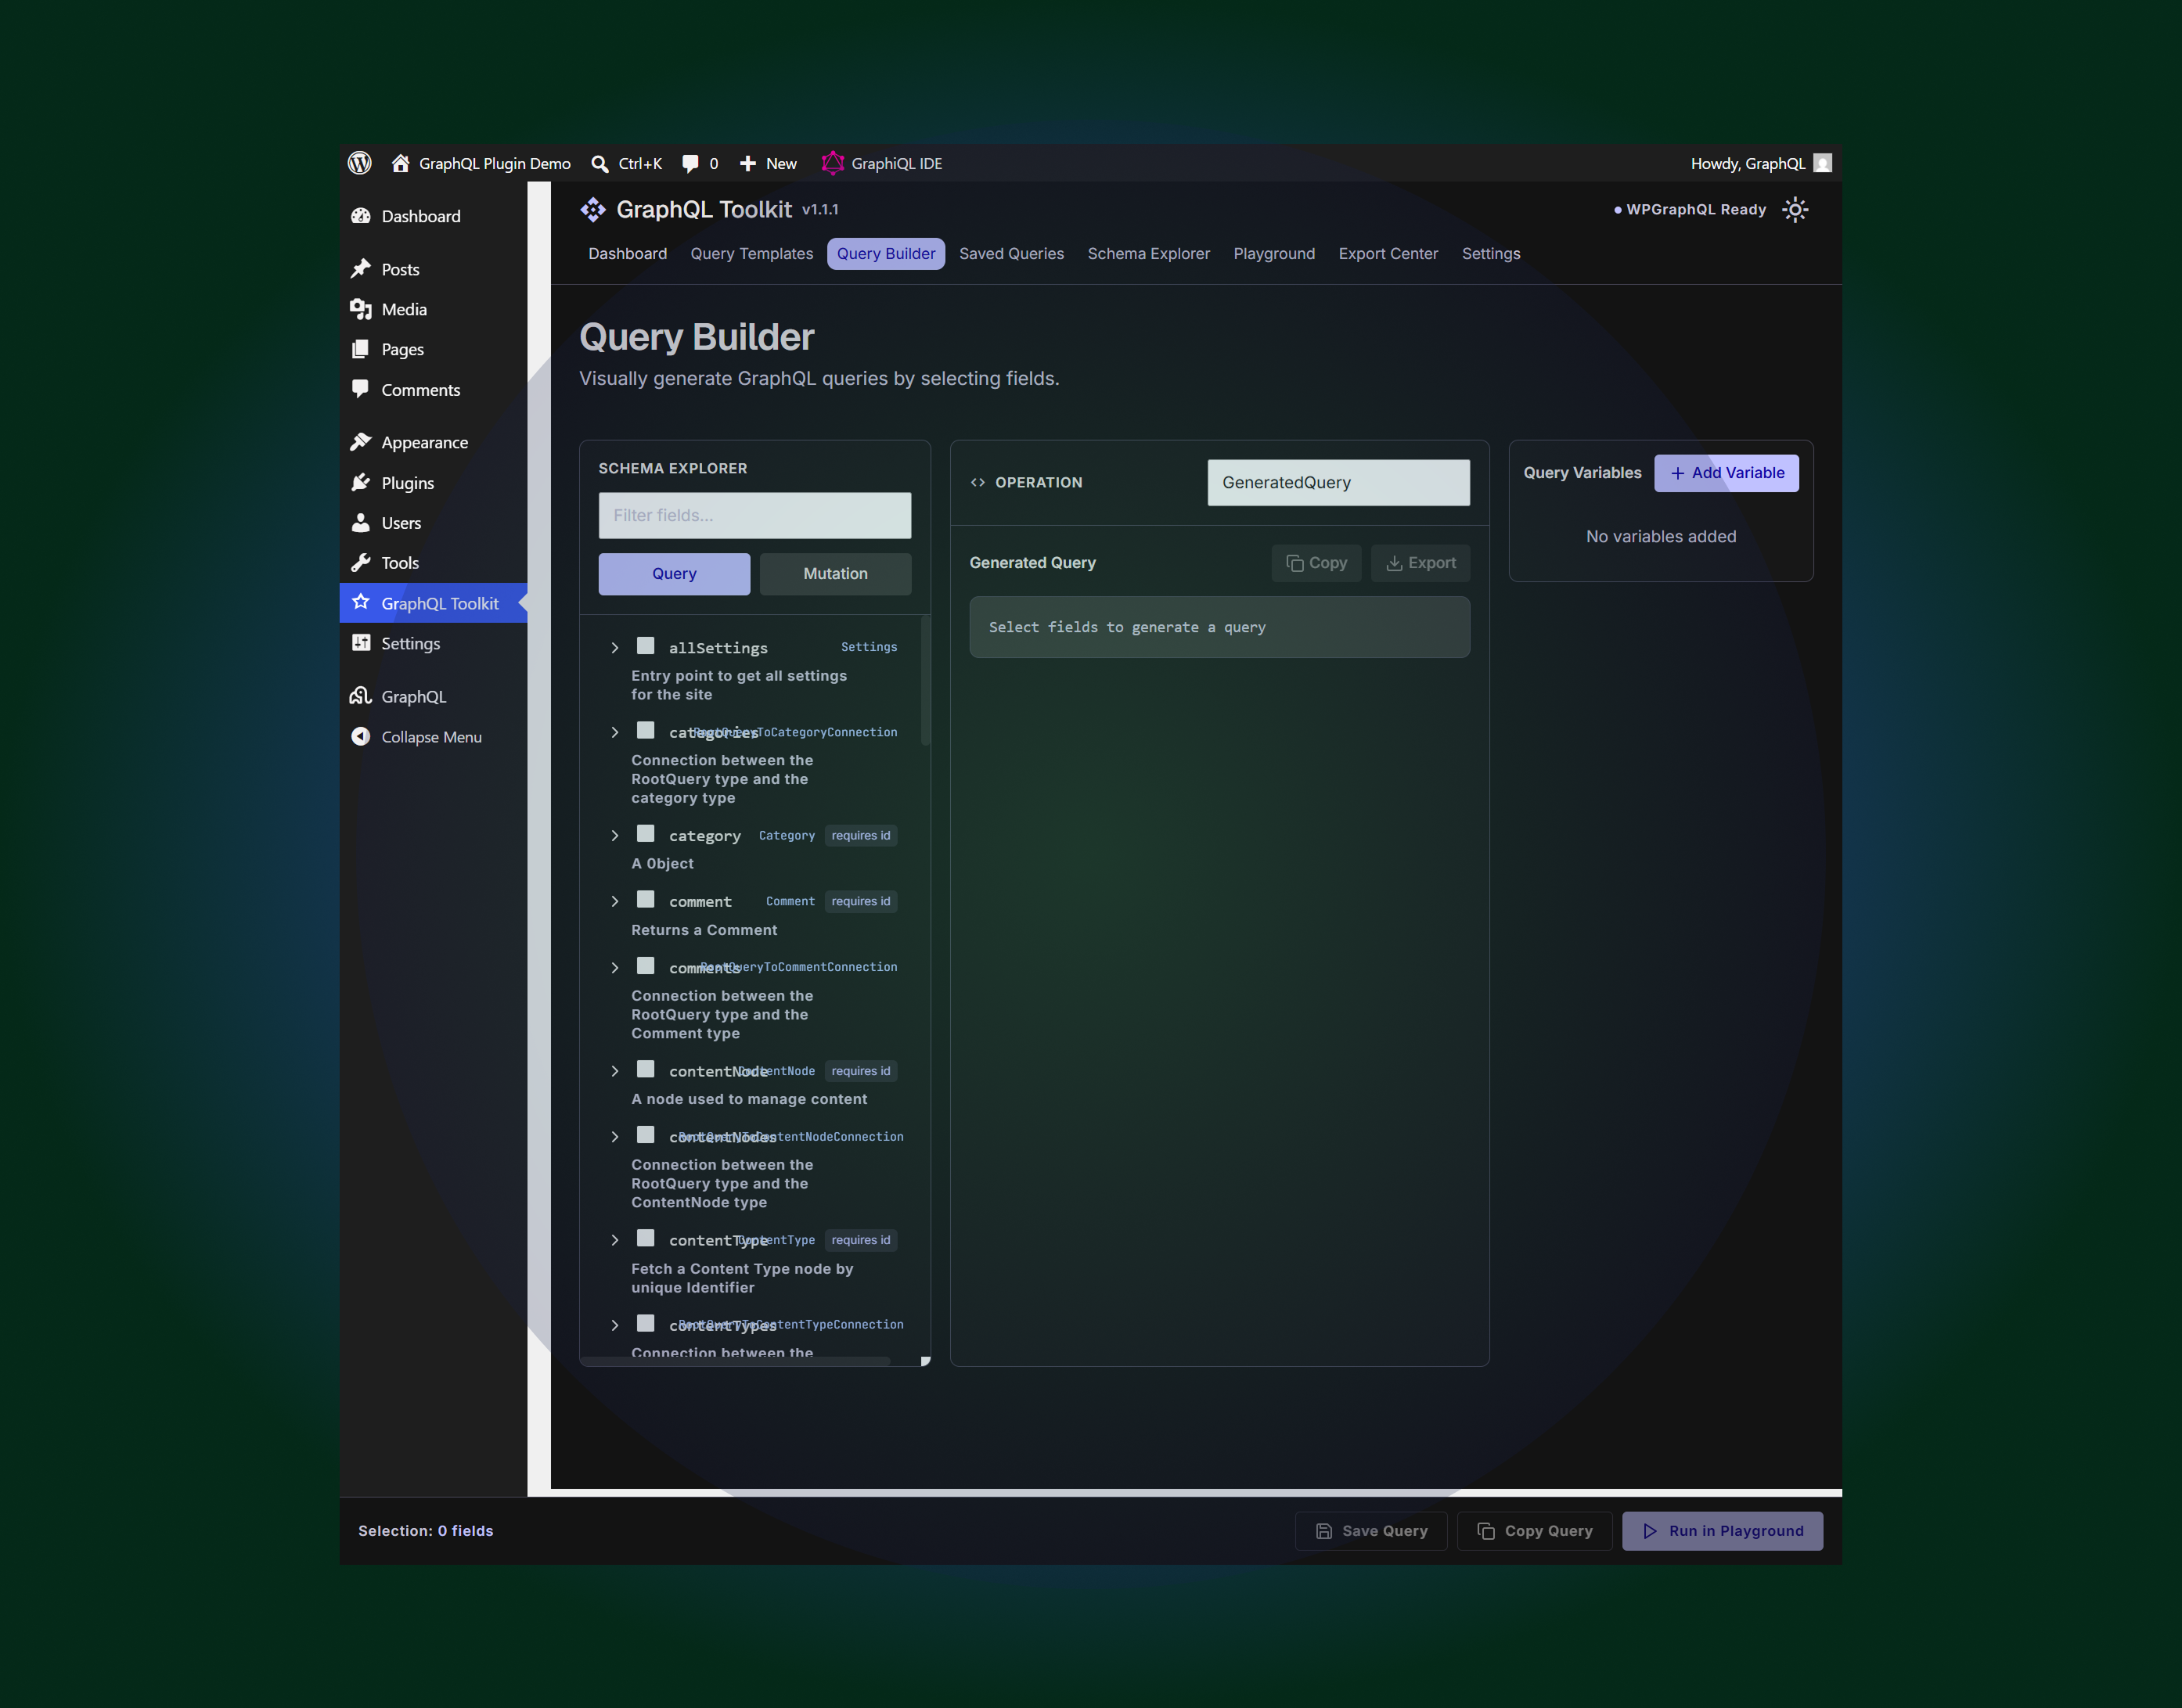This screenshot has width=2182, height=1708.
Task: Open Appearance in the sidebar
Action: tap(434, 442)
